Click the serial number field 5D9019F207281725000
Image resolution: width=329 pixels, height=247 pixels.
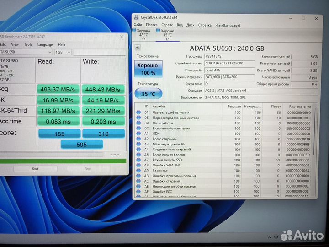click(x=229, y=63)
